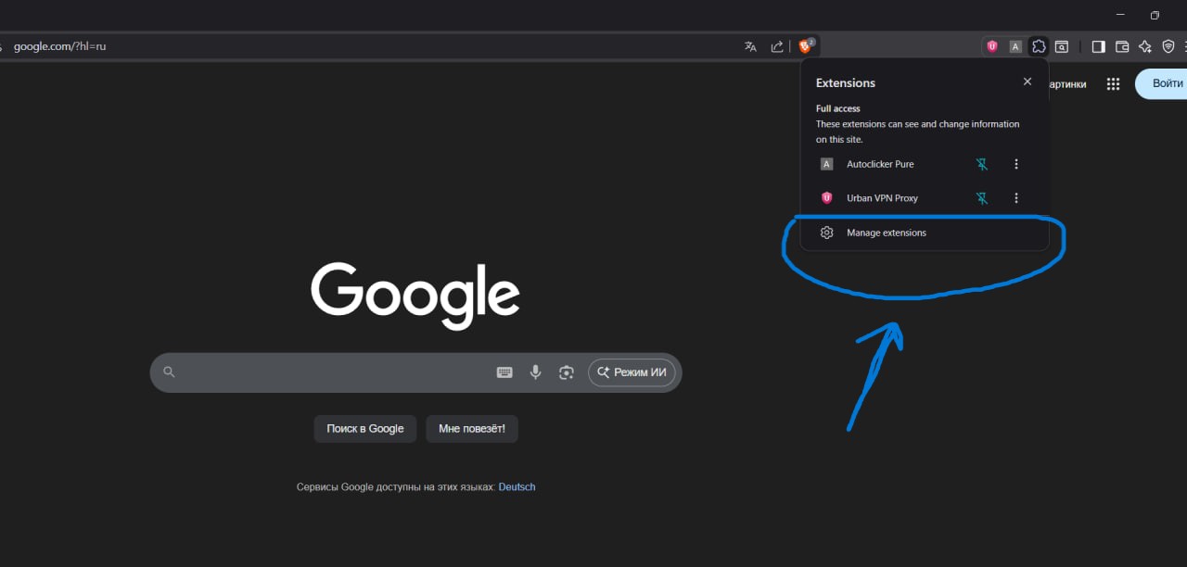Select Urban VPN Proxy in extensions list
1187x567 pixels.
[881, 198]
